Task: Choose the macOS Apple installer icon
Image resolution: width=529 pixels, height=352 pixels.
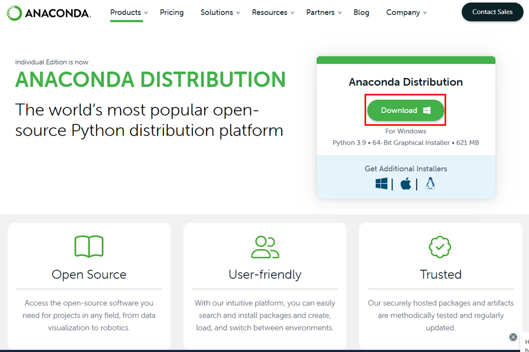Action: coord(406,184)
